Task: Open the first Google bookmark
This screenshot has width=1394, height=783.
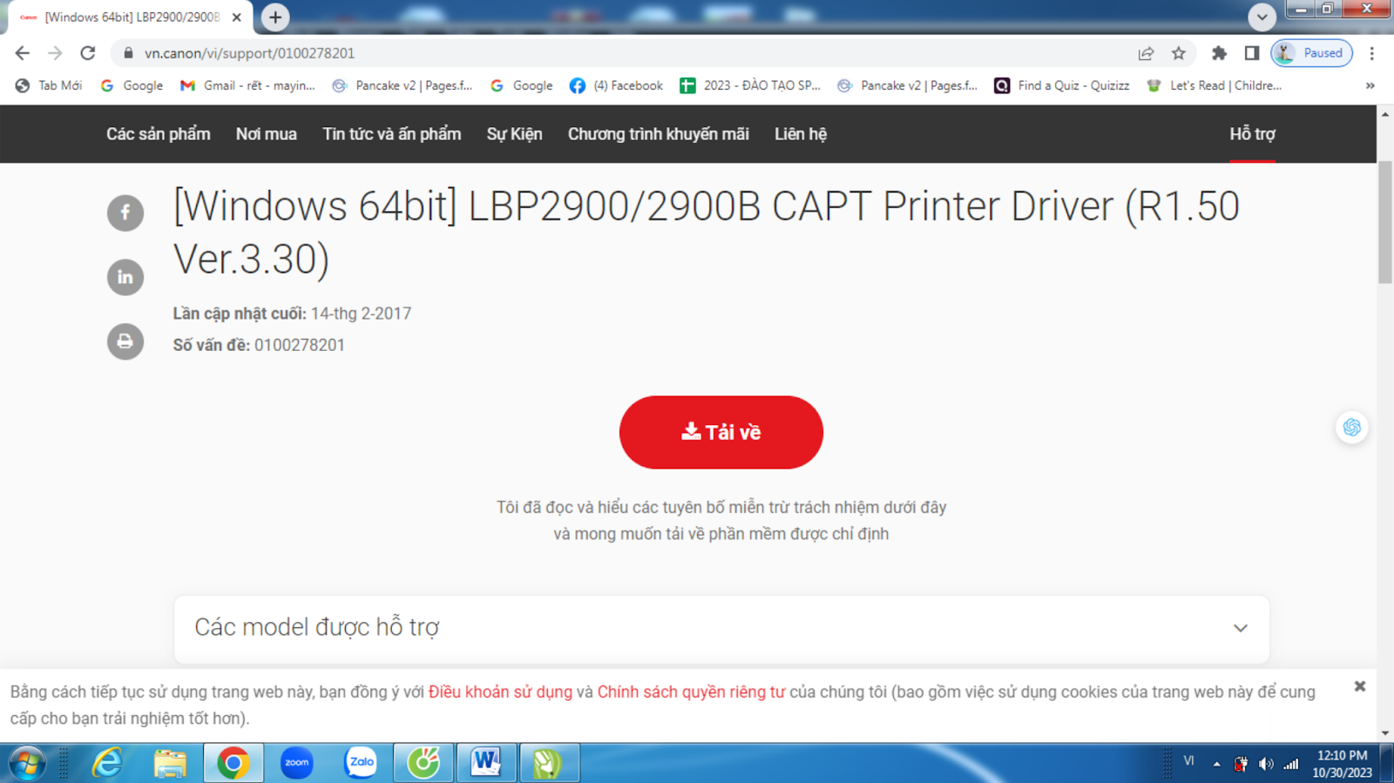Action: click(132, 85)
